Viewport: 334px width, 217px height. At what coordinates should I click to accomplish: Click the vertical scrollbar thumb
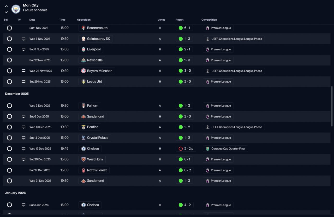coord(332,102)
